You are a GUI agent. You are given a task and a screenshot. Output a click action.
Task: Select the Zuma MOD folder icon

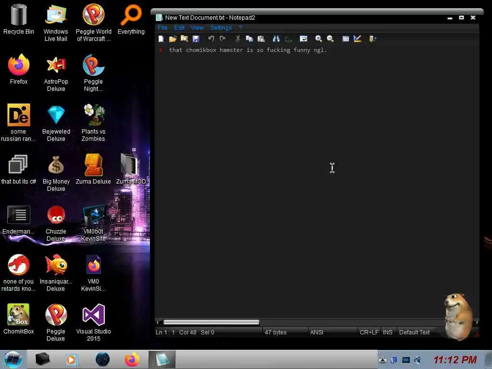coord(131,169)
